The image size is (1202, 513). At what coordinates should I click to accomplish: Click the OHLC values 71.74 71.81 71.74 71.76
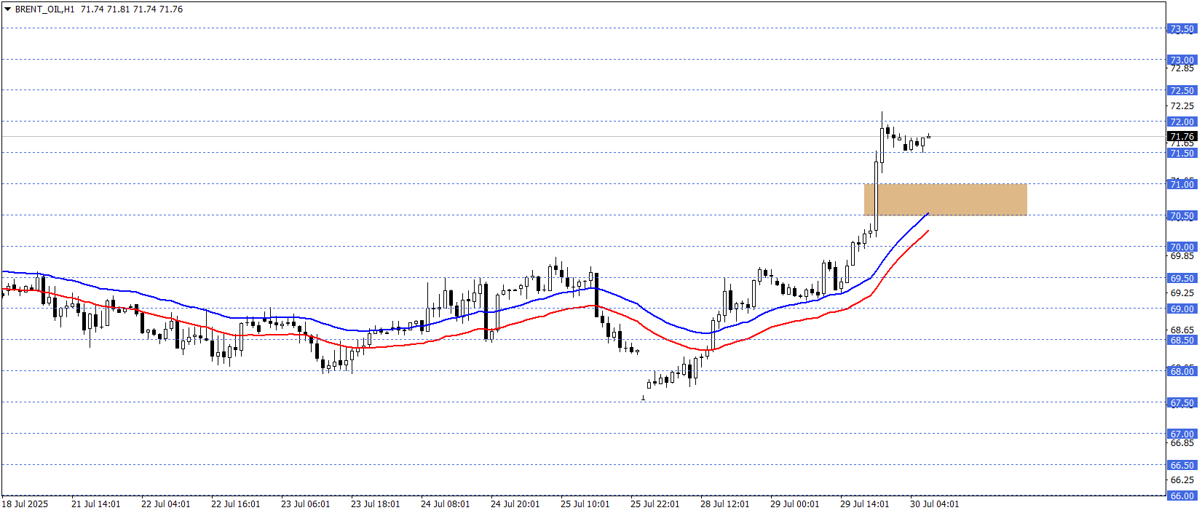[x=132, y=9]
